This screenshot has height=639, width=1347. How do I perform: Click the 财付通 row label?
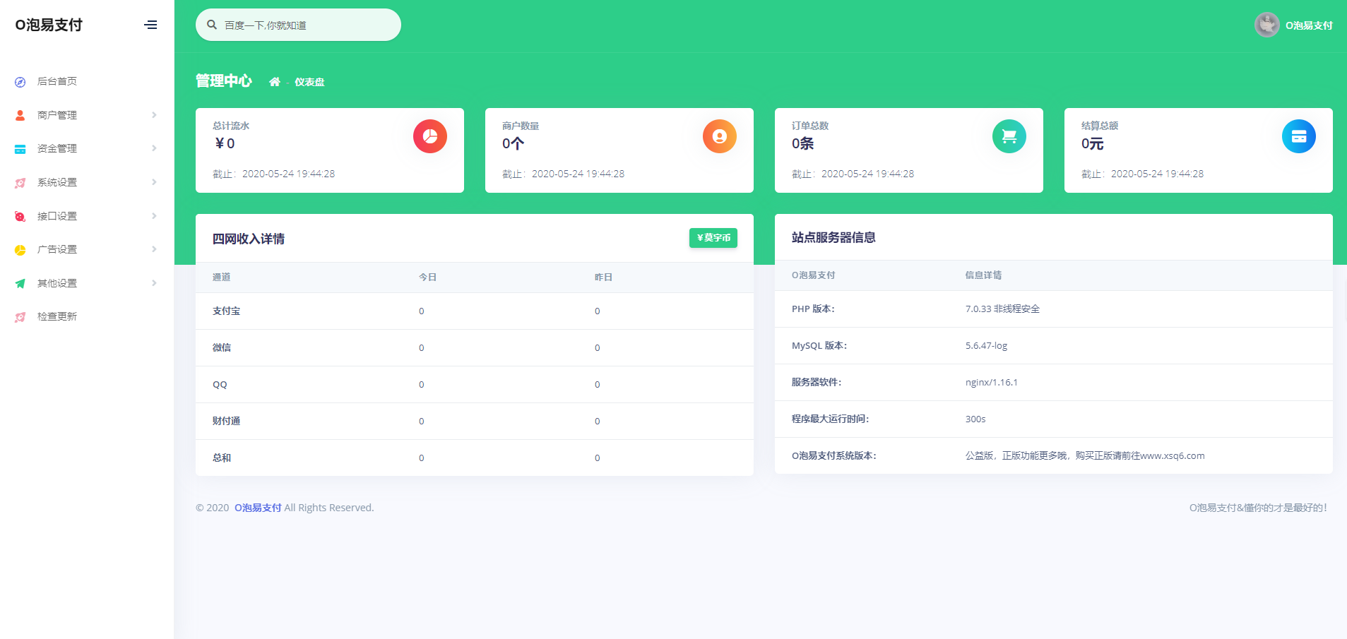[x=227, y=421]
